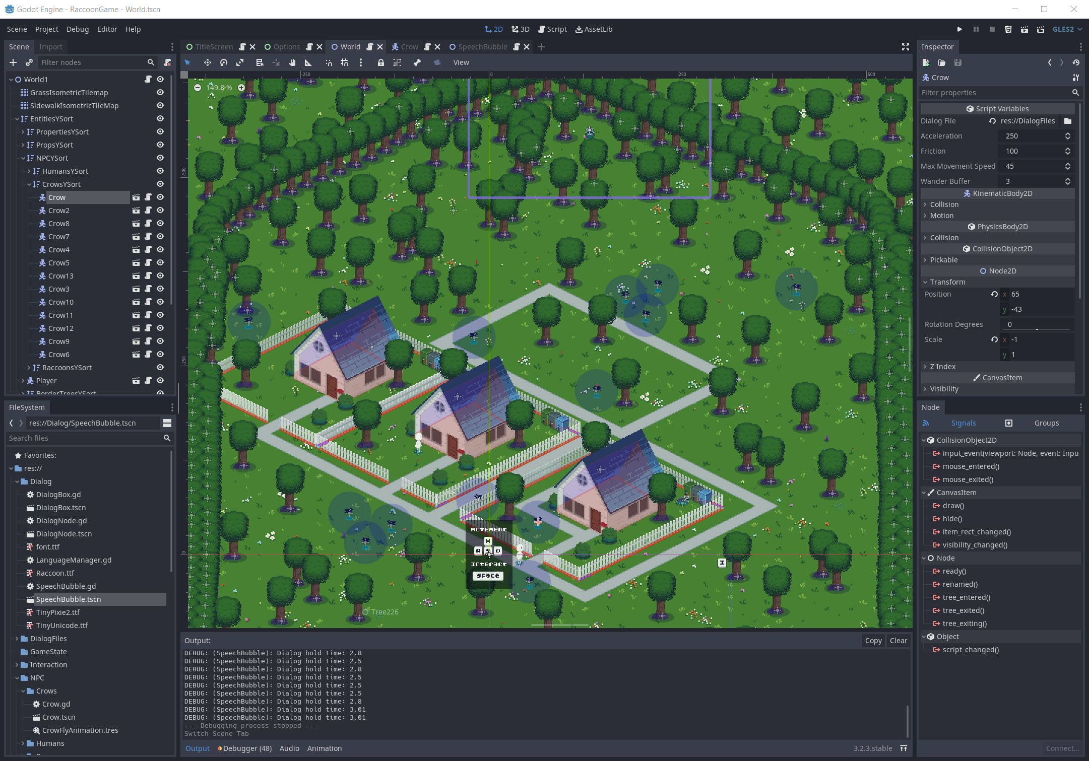The height and width of the screenshot is (761, 1089).
Task: Hide the Crow4 node via eye icon
Action: pos(160,250)
